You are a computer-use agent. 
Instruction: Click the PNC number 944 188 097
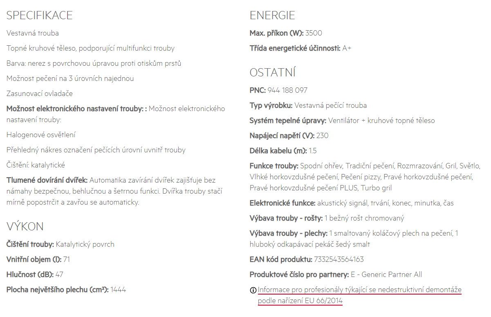(287, 90)
